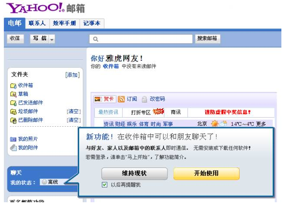Click 清空 next to 已删除邮件
The image size is (284, 207).
pyautogui.click(x=74, y=120)
